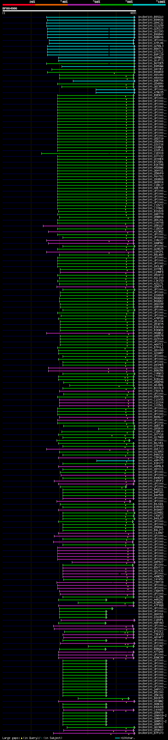Select the UniRef100_P60762 label
The image size is (168, 740).
point(150,176)
